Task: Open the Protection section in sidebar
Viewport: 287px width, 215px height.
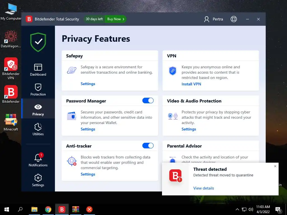Action: (x=38, y=90)
